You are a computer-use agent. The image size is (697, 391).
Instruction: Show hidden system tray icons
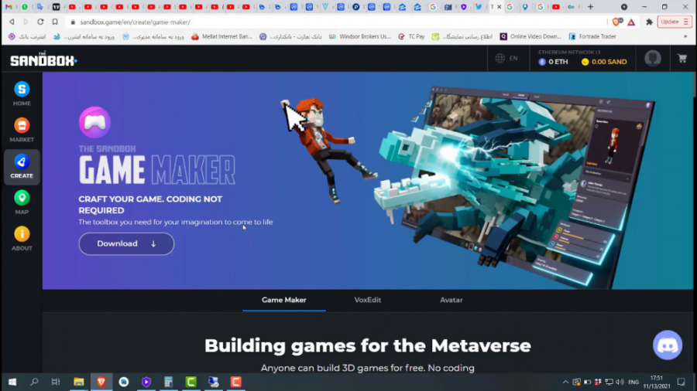[x=565, y=382]
